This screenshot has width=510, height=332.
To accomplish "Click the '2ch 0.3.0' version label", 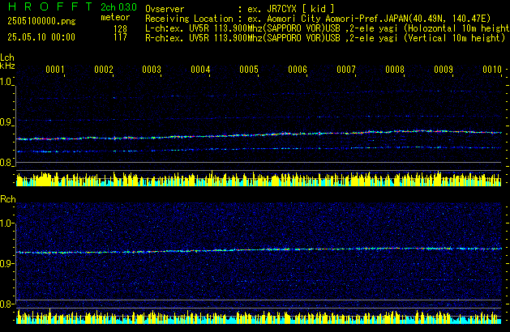I will [118, 7].
